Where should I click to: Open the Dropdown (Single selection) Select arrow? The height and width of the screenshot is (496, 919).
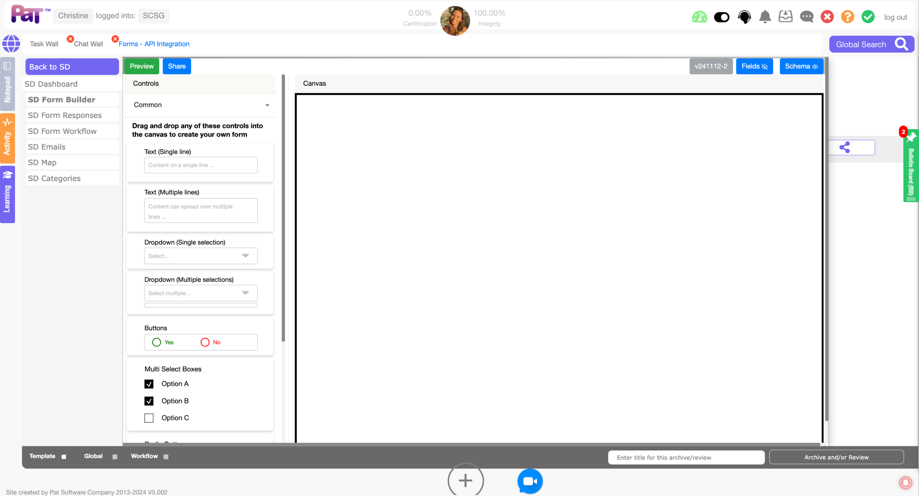(x=245, y=256)
